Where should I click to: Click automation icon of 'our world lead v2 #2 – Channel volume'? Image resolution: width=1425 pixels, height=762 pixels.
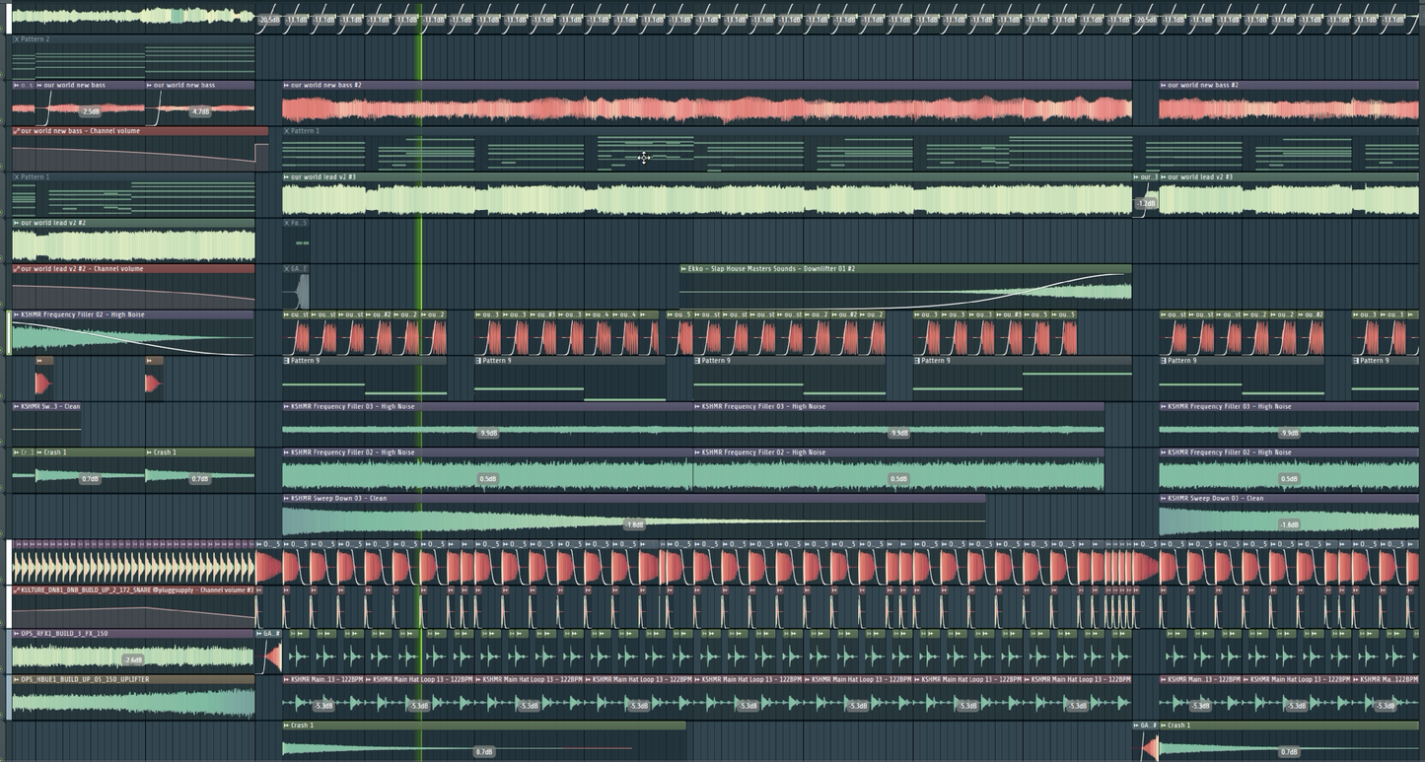click(16, 268)
